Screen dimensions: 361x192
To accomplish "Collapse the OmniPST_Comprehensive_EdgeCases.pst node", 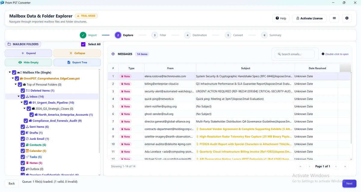I will [x=13, y=78].
